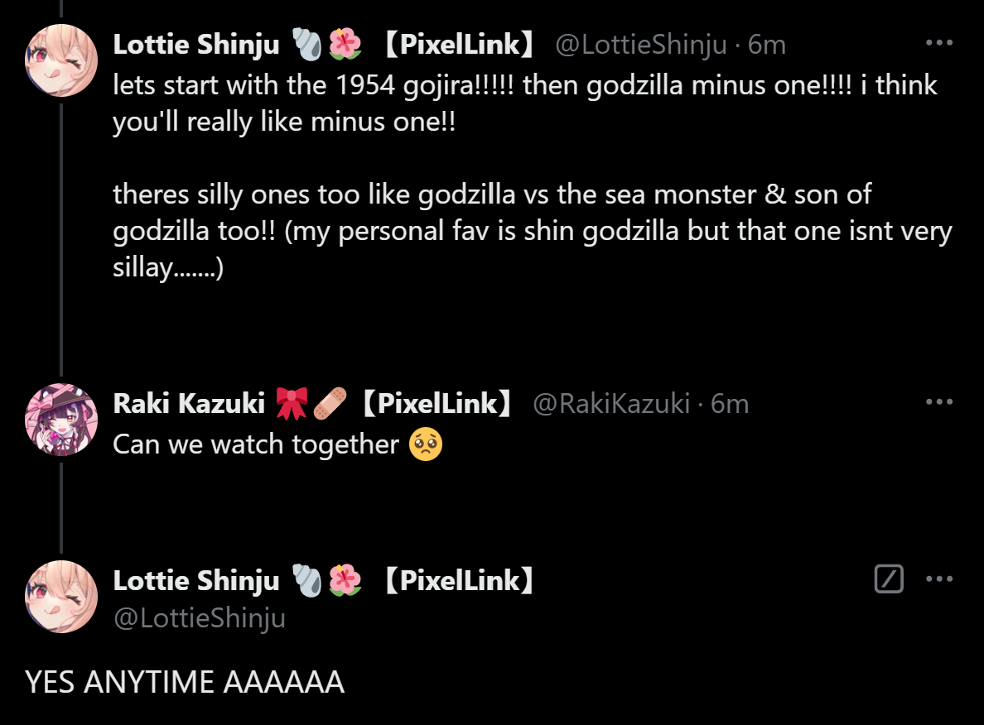Click Raki Kazuki's profile avatar
The height and width of the screenshot is (725, 984).
(61, 419)
